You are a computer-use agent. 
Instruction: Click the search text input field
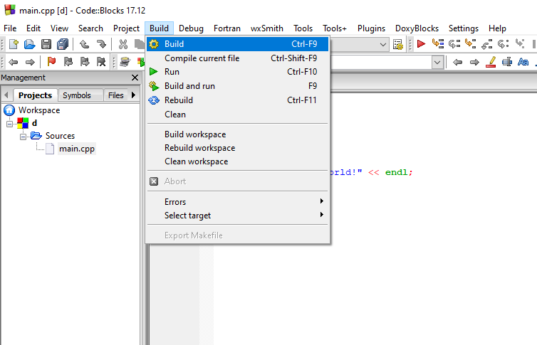[380, 62]
